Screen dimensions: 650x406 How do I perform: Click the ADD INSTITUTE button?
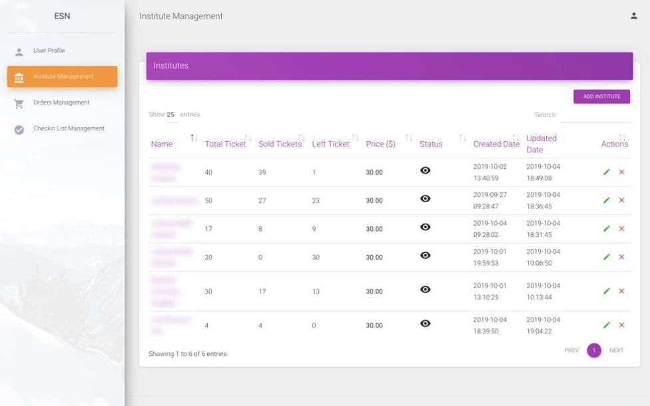(x=601, y=97)
